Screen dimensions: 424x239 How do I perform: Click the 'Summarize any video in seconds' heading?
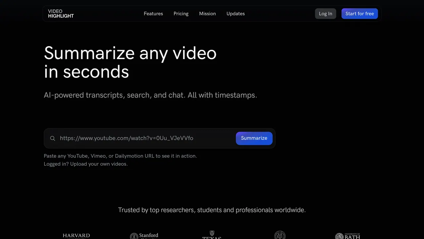130,62
